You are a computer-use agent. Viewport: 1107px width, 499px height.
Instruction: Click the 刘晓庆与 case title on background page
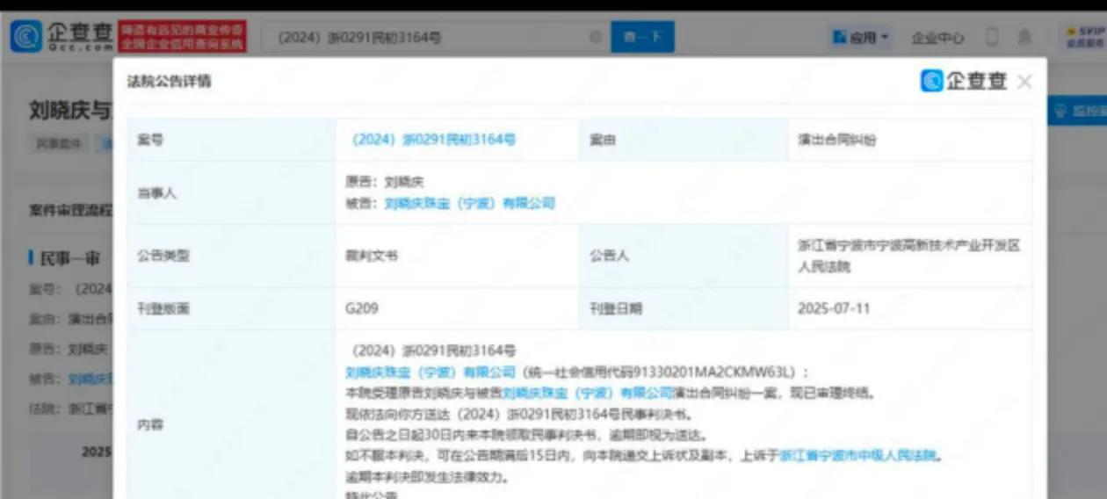pos(70,111)
